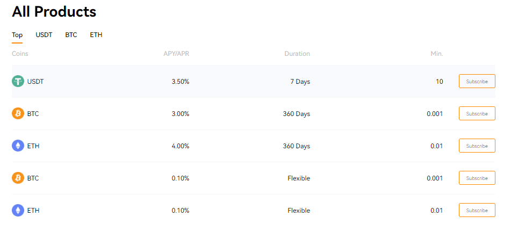Click the All Products heading
The height and width of the screenshot is (231, 511).
[54, 11]
